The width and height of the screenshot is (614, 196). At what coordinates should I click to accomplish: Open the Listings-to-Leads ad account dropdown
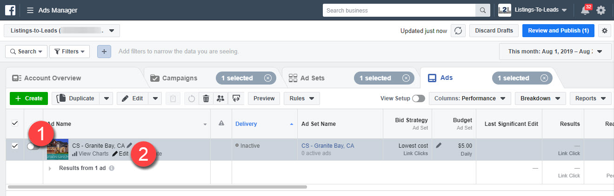(62, 31)
